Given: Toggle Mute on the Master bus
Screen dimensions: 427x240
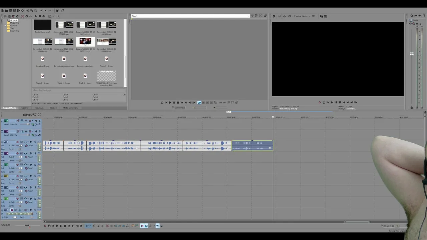Looking at the screenshot, I should (x=417, y=24).
